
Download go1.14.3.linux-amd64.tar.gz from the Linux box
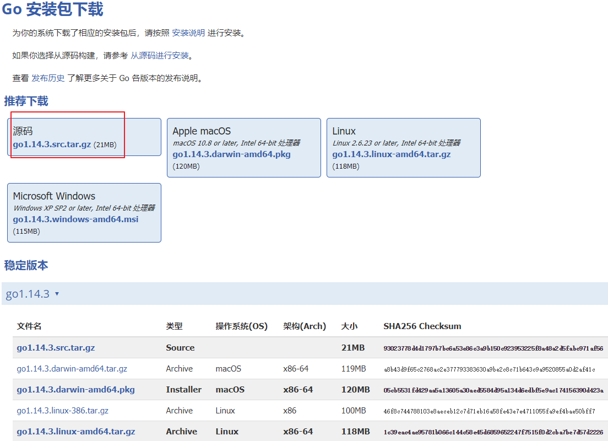point(391,154)
